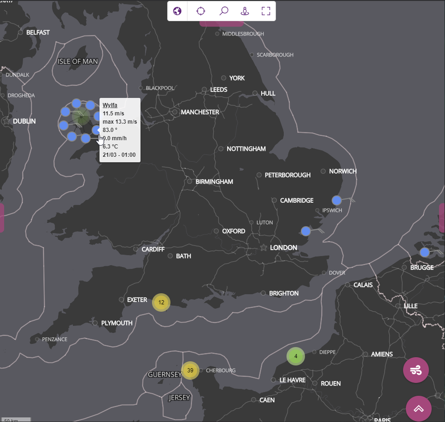Select the globe base map icon
Image resolution: width=445 pixels, height=422 pixels.
coord(177,11)
